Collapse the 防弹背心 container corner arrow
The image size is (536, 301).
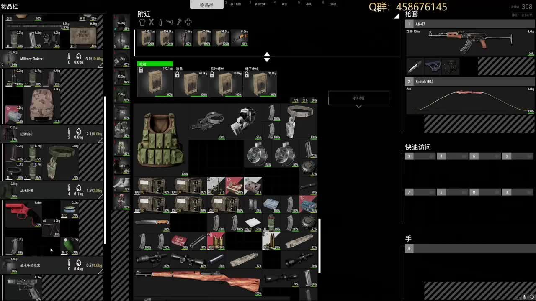tap(100, 140)
